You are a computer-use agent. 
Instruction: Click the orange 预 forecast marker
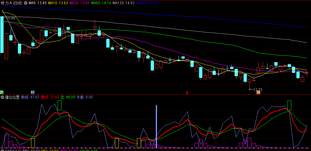(258, 92)
